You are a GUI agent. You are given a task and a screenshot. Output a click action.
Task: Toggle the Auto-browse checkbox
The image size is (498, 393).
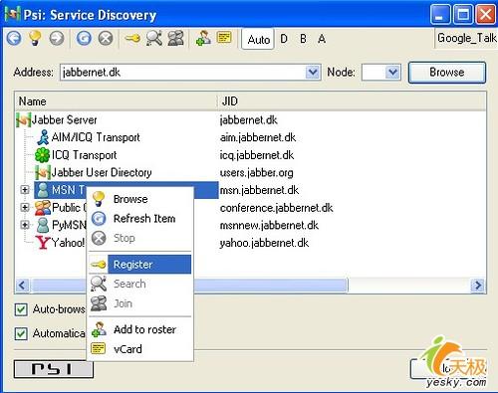coord(21,309)
